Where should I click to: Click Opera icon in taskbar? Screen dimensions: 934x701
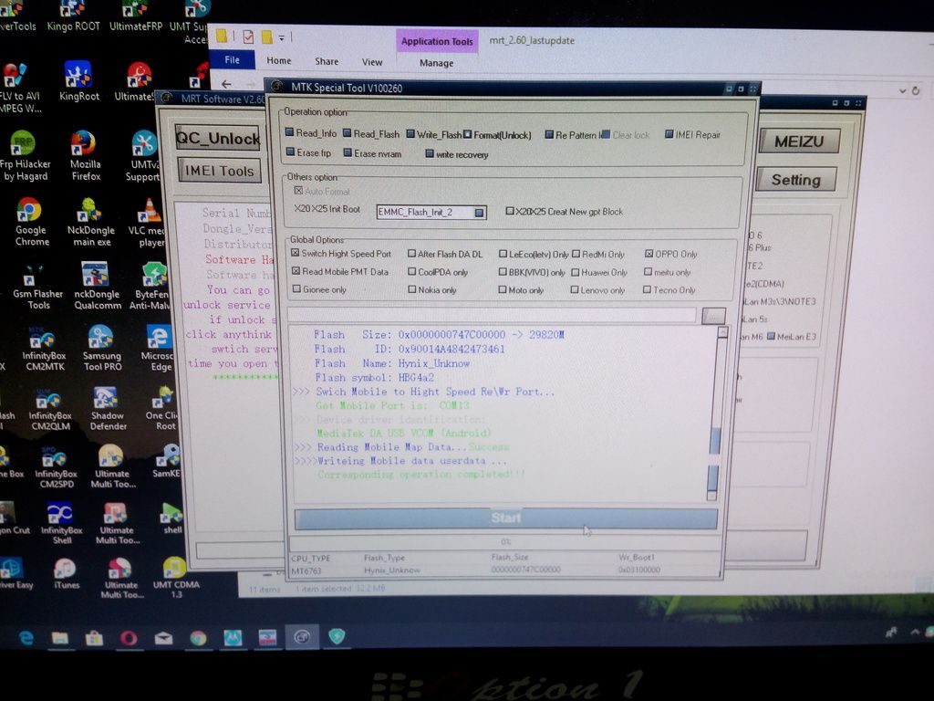(129, 637)
